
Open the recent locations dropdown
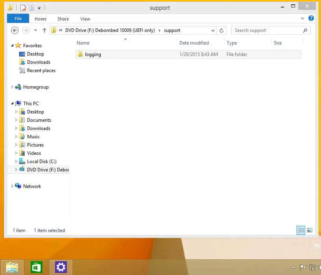[36, 30]
